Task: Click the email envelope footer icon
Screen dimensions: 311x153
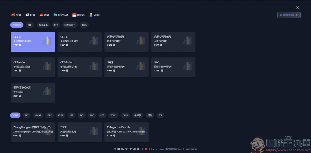Action: pyautogui.click(x=138, y=149)
